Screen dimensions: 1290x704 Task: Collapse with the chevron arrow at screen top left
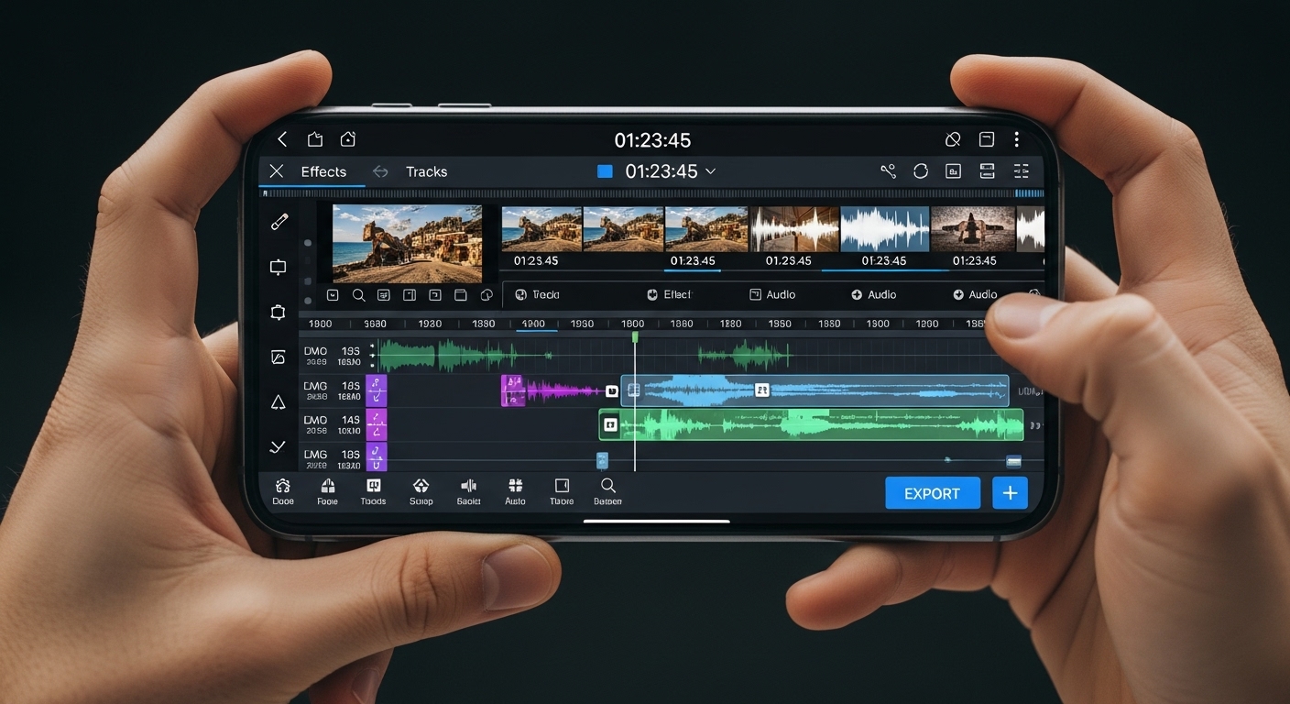click(282, 139)
